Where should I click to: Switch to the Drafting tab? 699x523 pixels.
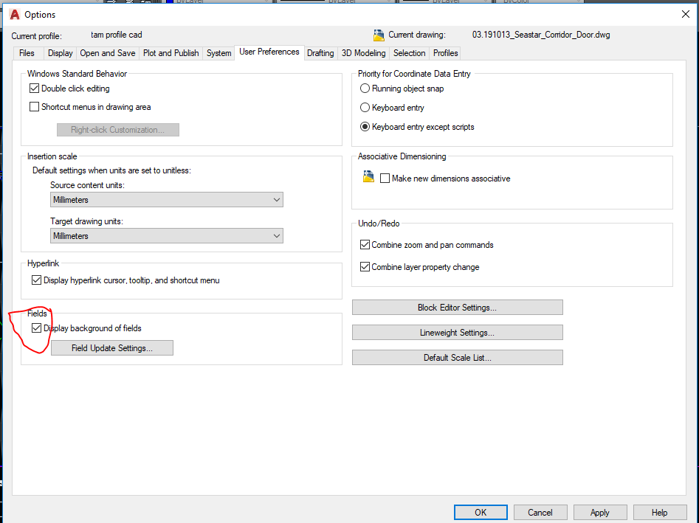pos(320,53)
